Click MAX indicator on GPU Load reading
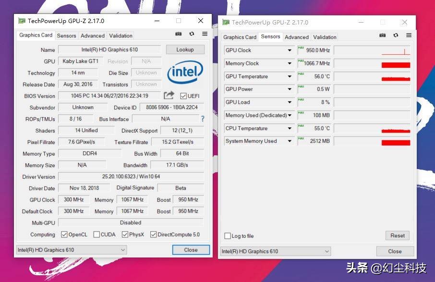Viewport: 435px width, 282px height. pos(301,99)
